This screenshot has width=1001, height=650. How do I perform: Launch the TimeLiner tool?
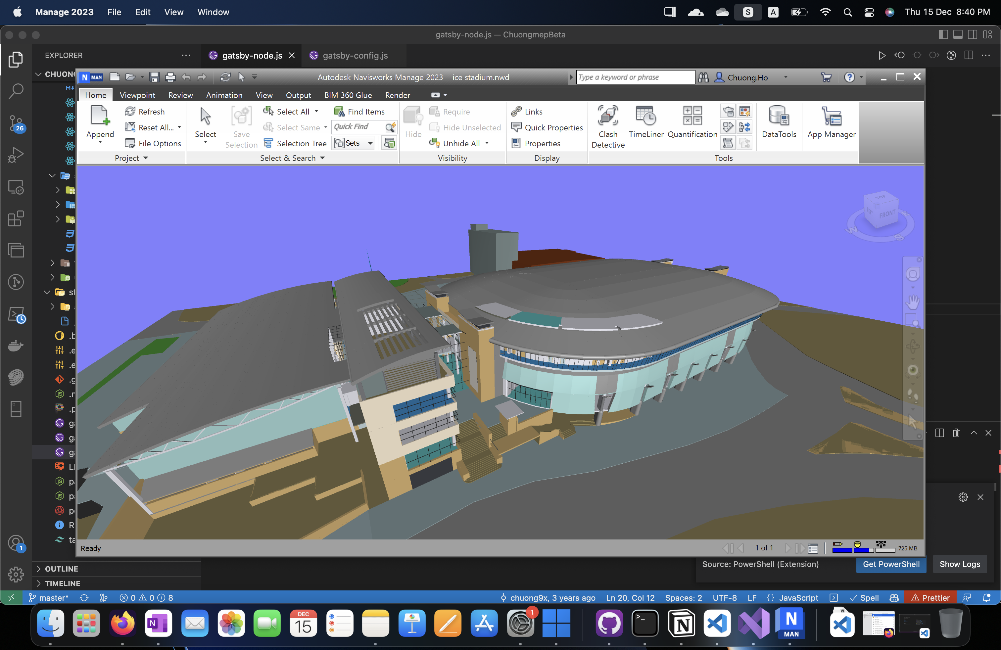645,122
